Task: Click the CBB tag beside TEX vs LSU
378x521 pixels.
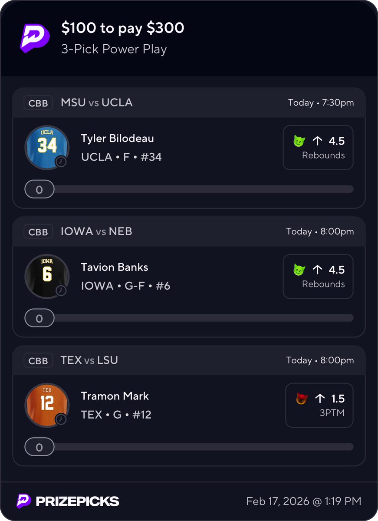Action: (38, 361)
